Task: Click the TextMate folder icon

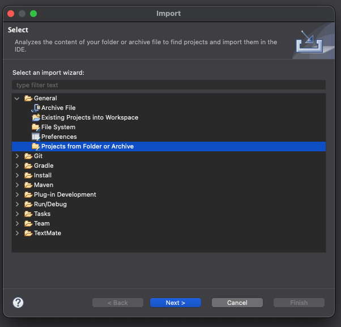Action: [x=28, y=233]
